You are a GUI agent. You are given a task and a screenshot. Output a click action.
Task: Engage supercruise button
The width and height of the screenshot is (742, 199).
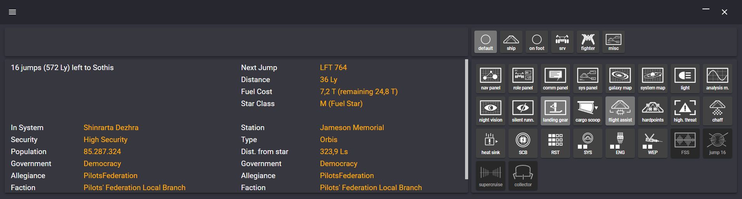pyautogui.click(x=490, y=175)
